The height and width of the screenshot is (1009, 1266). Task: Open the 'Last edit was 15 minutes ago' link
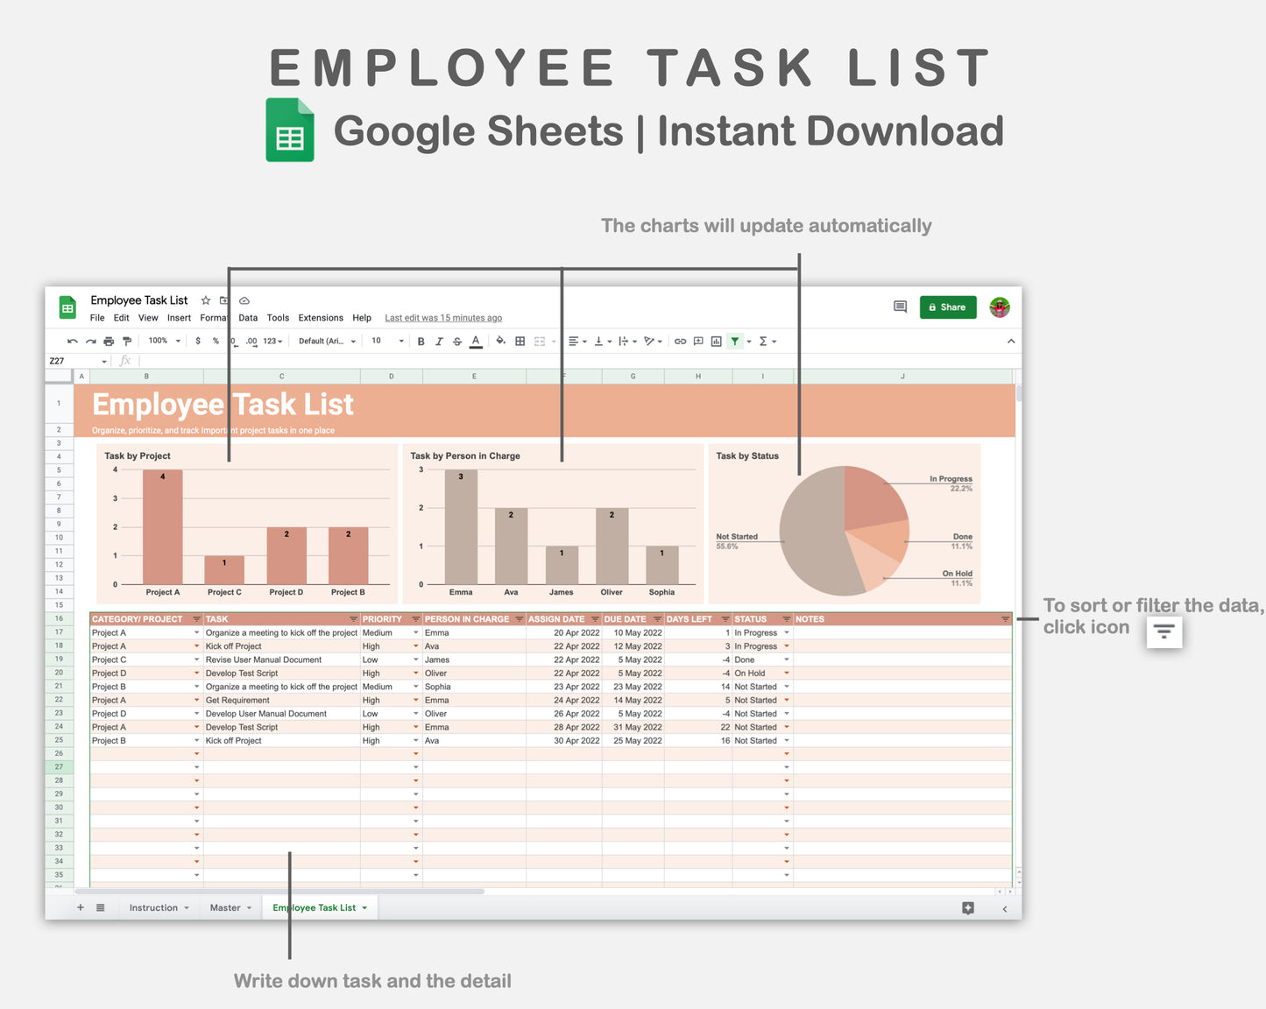[443, 318]
